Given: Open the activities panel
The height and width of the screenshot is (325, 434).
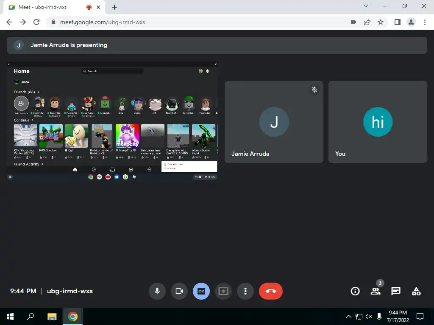Looking at the screenshot, I should (416, 291).
